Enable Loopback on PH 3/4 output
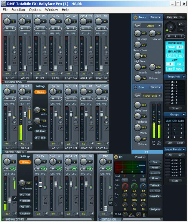This screenshot has height=222, width=188. click(x=25, y=213)
